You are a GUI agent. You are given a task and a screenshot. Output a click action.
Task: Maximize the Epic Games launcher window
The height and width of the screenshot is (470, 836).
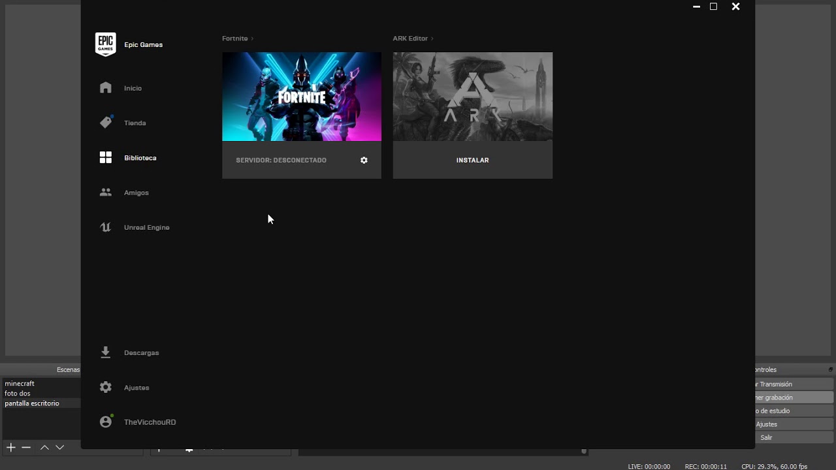[714, 7]
